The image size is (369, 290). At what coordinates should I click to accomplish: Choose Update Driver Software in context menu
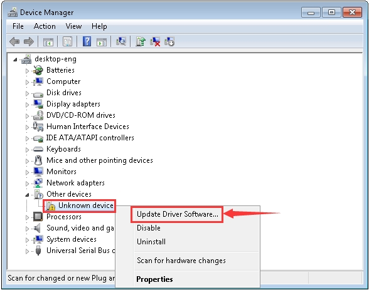pos(178,214)
